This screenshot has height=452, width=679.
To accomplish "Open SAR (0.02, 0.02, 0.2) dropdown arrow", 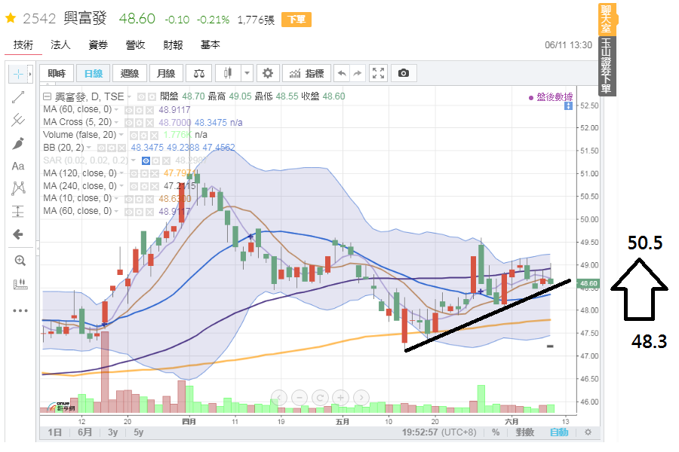I will (134, 160).
